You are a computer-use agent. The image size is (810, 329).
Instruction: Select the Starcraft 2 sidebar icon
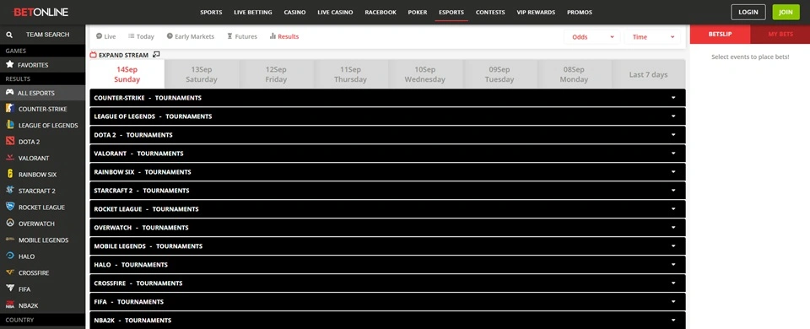[x=10, y=190]
